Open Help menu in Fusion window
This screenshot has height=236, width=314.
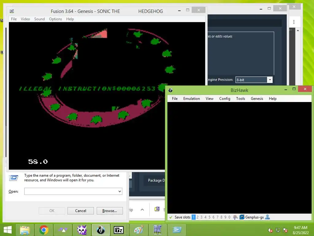coord(70,19)
